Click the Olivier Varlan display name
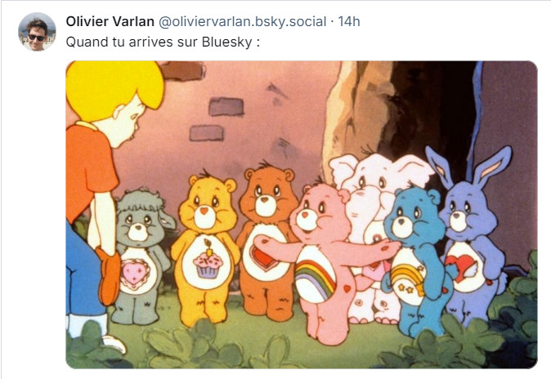 (x=110, y=21)
